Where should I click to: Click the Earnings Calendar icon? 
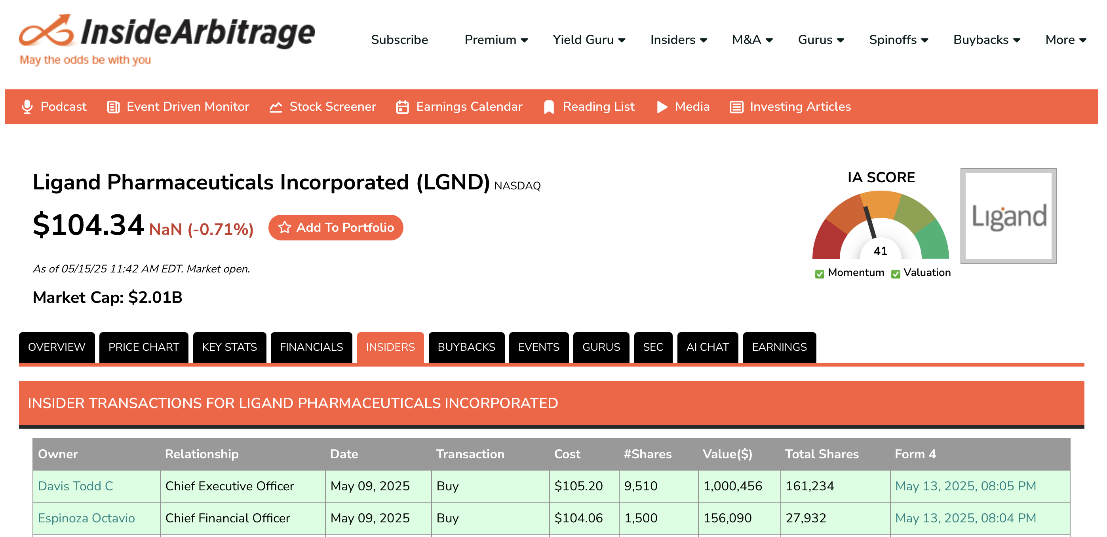coord(402,107)
